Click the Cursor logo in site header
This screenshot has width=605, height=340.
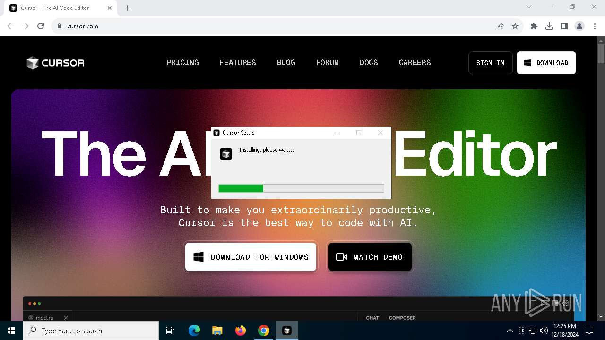tap(55, 63)
